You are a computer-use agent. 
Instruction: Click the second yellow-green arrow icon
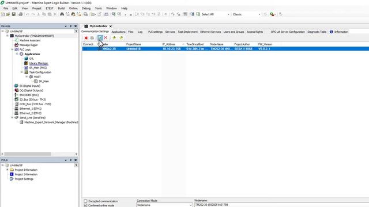click(x=121, y=38)
